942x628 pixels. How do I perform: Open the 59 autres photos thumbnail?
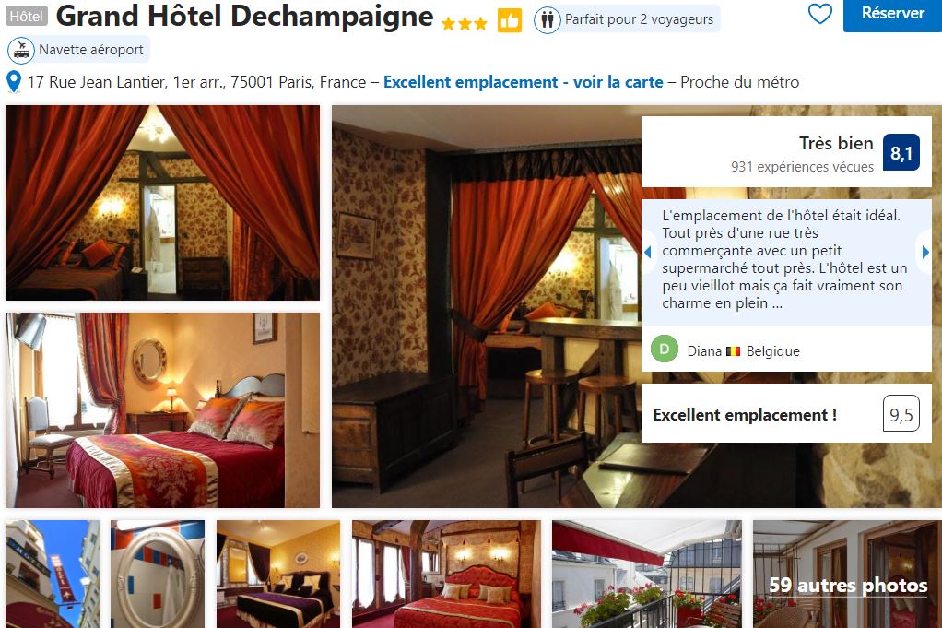point(847,574)
